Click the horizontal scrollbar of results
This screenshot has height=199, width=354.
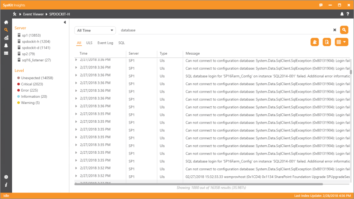199,184
